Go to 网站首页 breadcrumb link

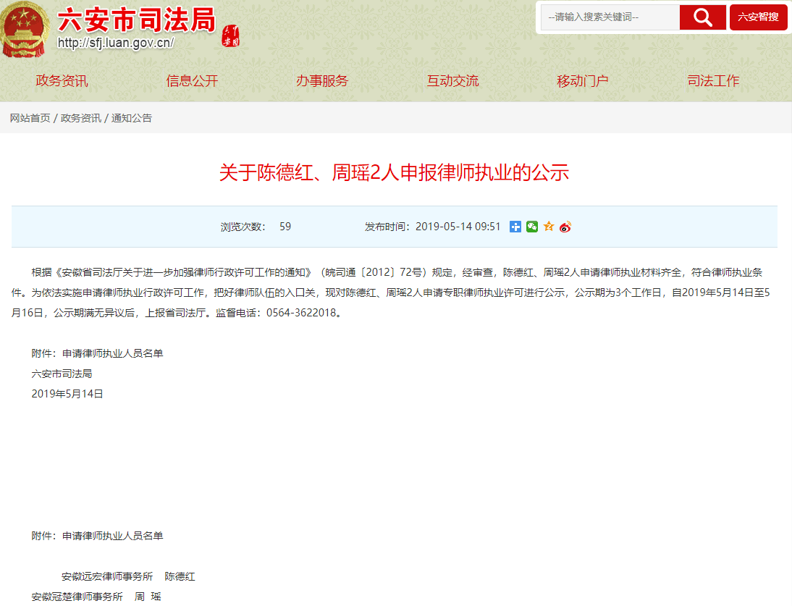pos(30,118)
